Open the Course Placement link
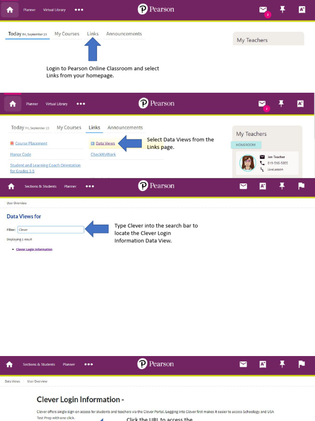The width and height of the screenshot is (315, 421). [31, 143]
